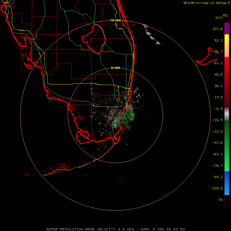Pick the green segment of velocity color bar

pyautogui.click(x=227, y=146)
